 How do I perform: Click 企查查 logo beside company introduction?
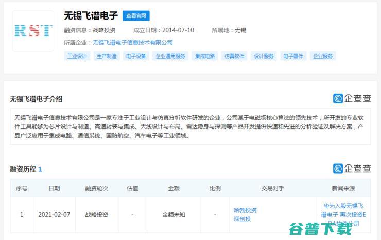pyautogui.click(x=352, y=98)
